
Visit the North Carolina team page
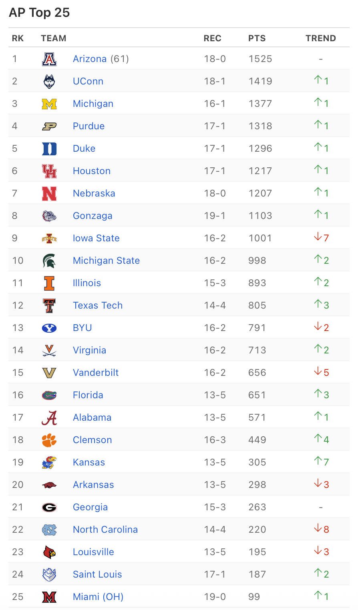click(x=105, y=530)
